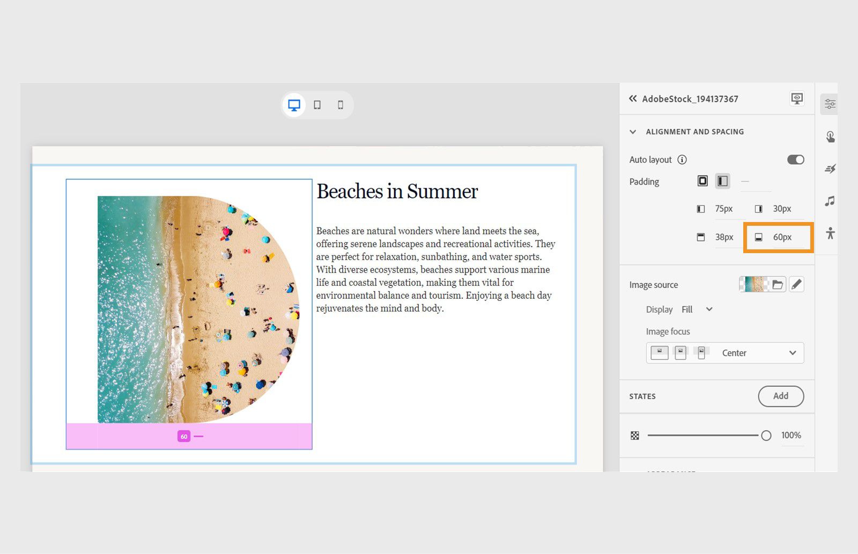Edit image with pencil icon
858x554 pixels.
point(797,284)
